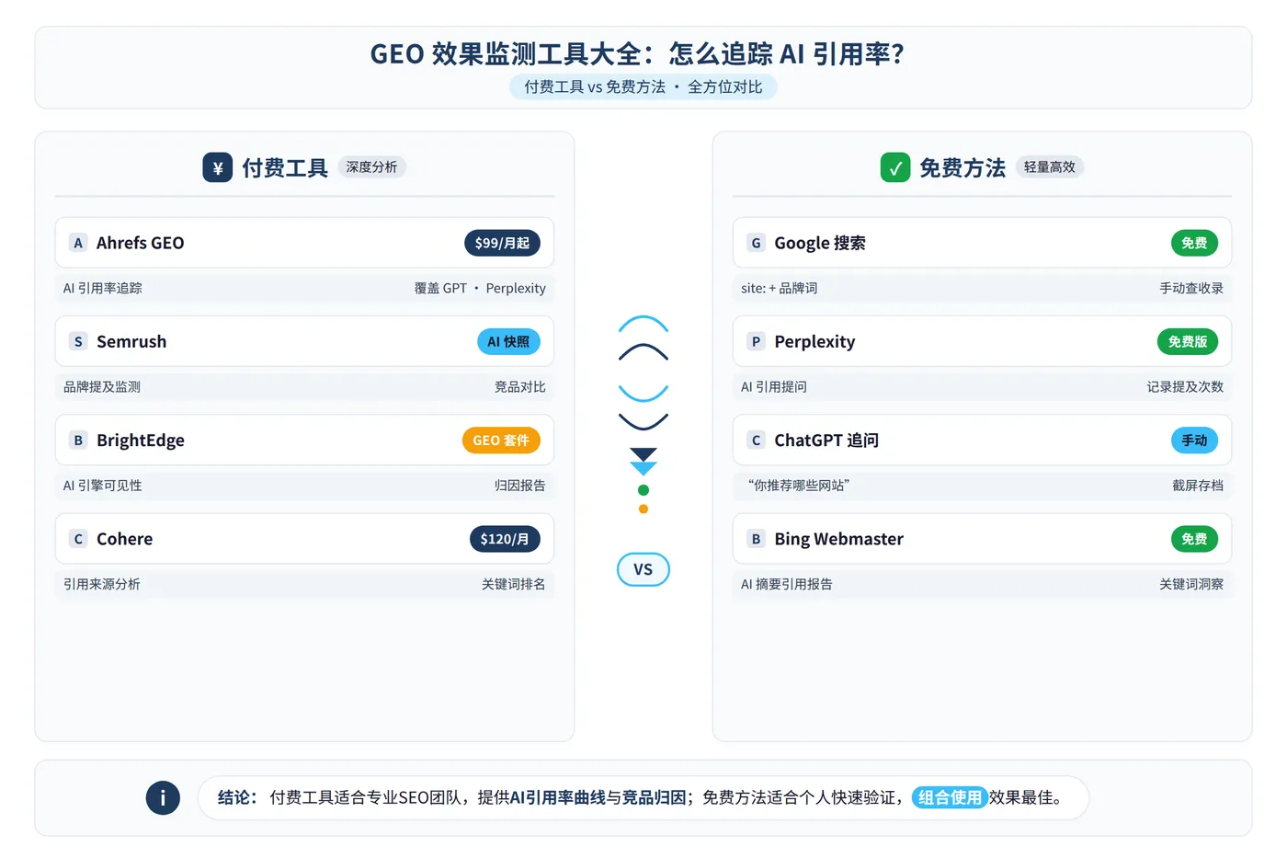Select the A letter badge for Ahrefs GEO
This screenshot has height=858, width=1287.
[x=78, y=243]
